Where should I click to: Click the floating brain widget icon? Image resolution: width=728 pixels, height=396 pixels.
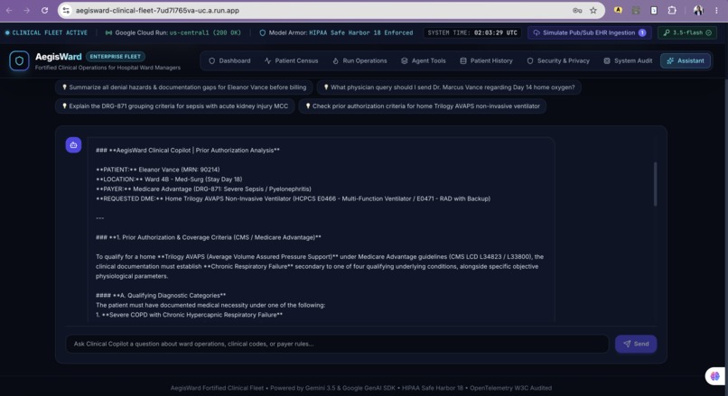pos(715,375)
